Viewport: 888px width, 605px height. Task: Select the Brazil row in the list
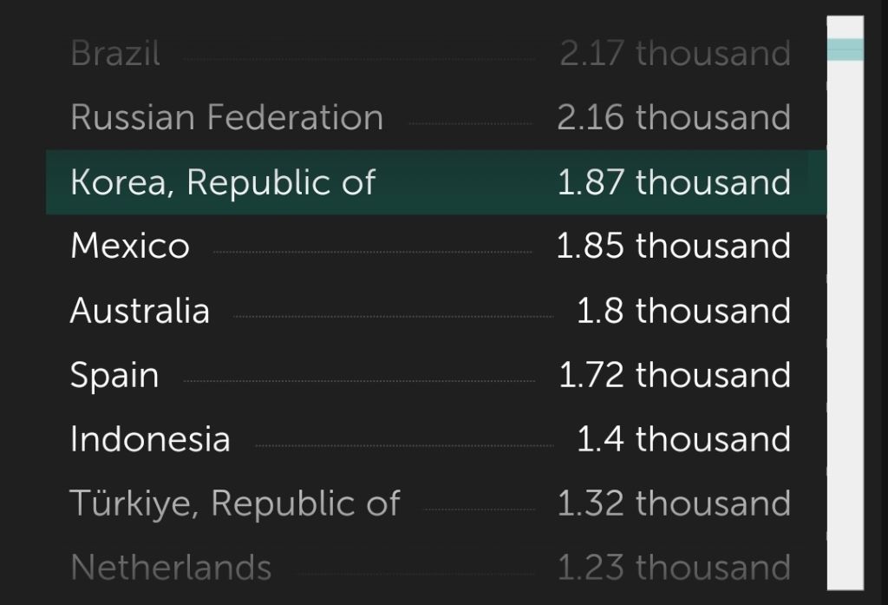[x=436, y=53]
